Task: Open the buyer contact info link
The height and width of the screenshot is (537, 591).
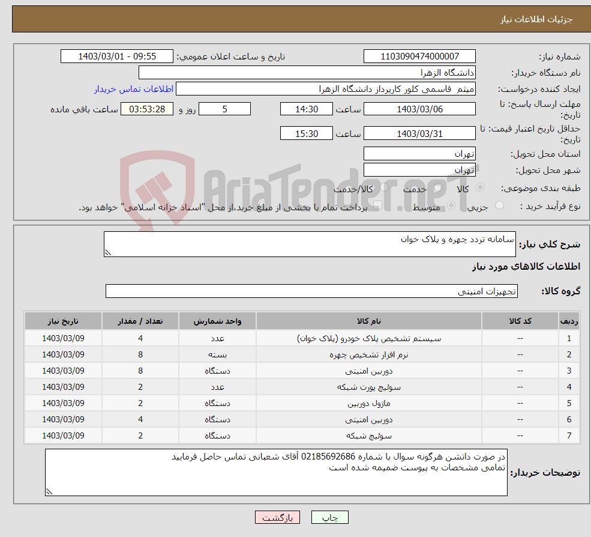Action: (x=133, y=89)
